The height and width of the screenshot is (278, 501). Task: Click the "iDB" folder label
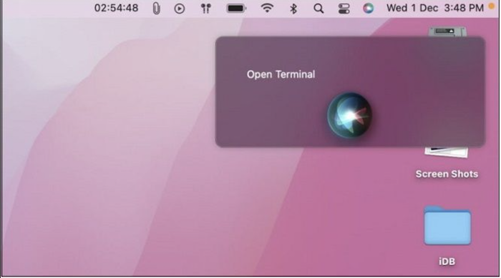coord(447,262)
